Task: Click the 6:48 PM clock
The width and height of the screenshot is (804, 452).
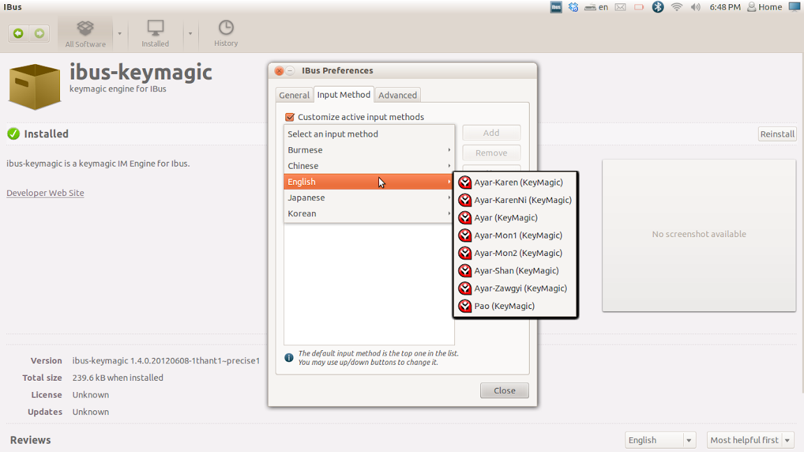Action: click(725, 7)
